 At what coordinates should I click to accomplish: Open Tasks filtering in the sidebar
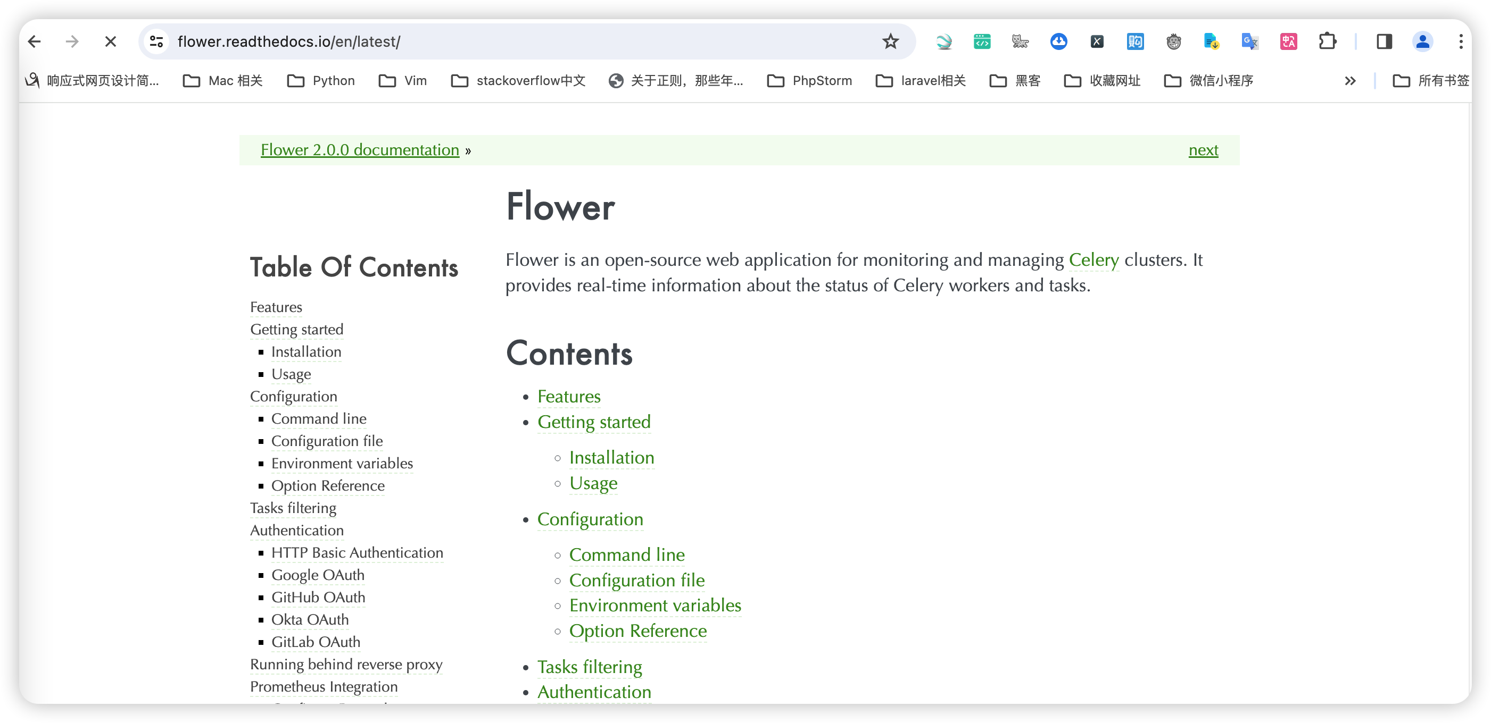click(293, 508)
